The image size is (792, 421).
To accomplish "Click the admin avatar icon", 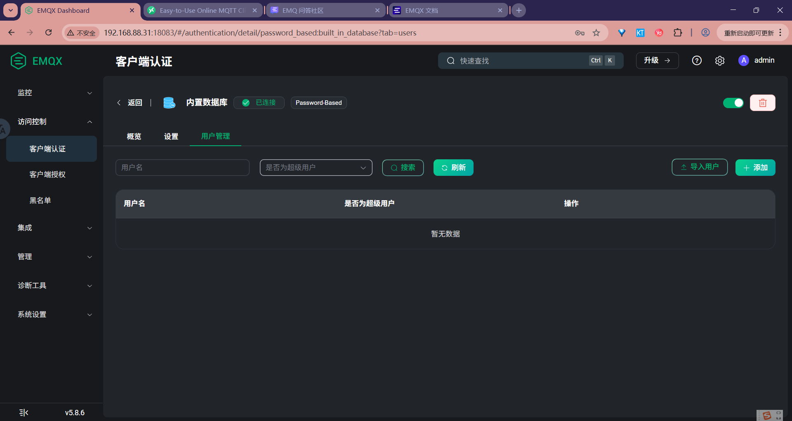I will (744, 60).
